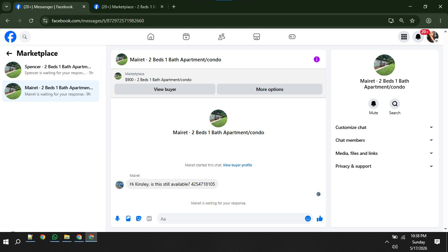
Task: Open the taskbar search icon
Action: 18,242
